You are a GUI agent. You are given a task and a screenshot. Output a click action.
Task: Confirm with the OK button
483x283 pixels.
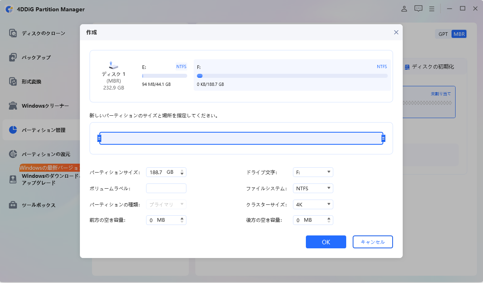pyautogui.click(x=326, y=242)
